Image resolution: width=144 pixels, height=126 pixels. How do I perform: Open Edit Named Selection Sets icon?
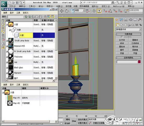126,11
